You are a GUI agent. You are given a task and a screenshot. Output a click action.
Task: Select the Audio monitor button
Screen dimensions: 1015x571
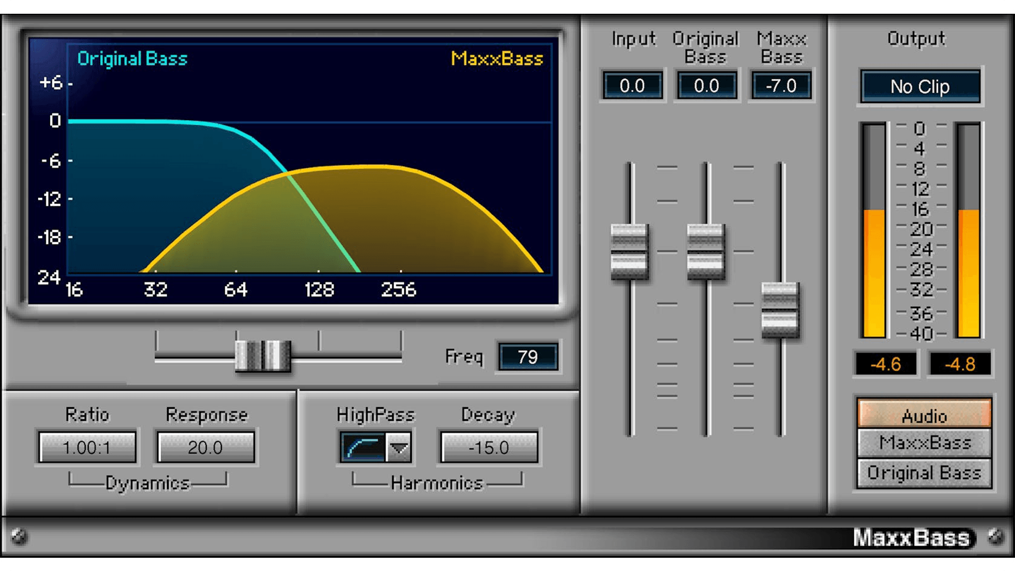point(924,413)
